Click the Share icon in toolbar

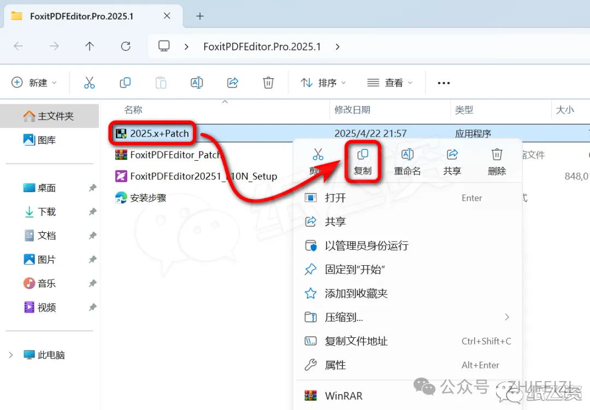[x=233, y=83]
